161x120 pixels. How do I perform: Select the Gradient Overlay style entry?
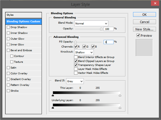pyautogui.click(x=21, y=79)
